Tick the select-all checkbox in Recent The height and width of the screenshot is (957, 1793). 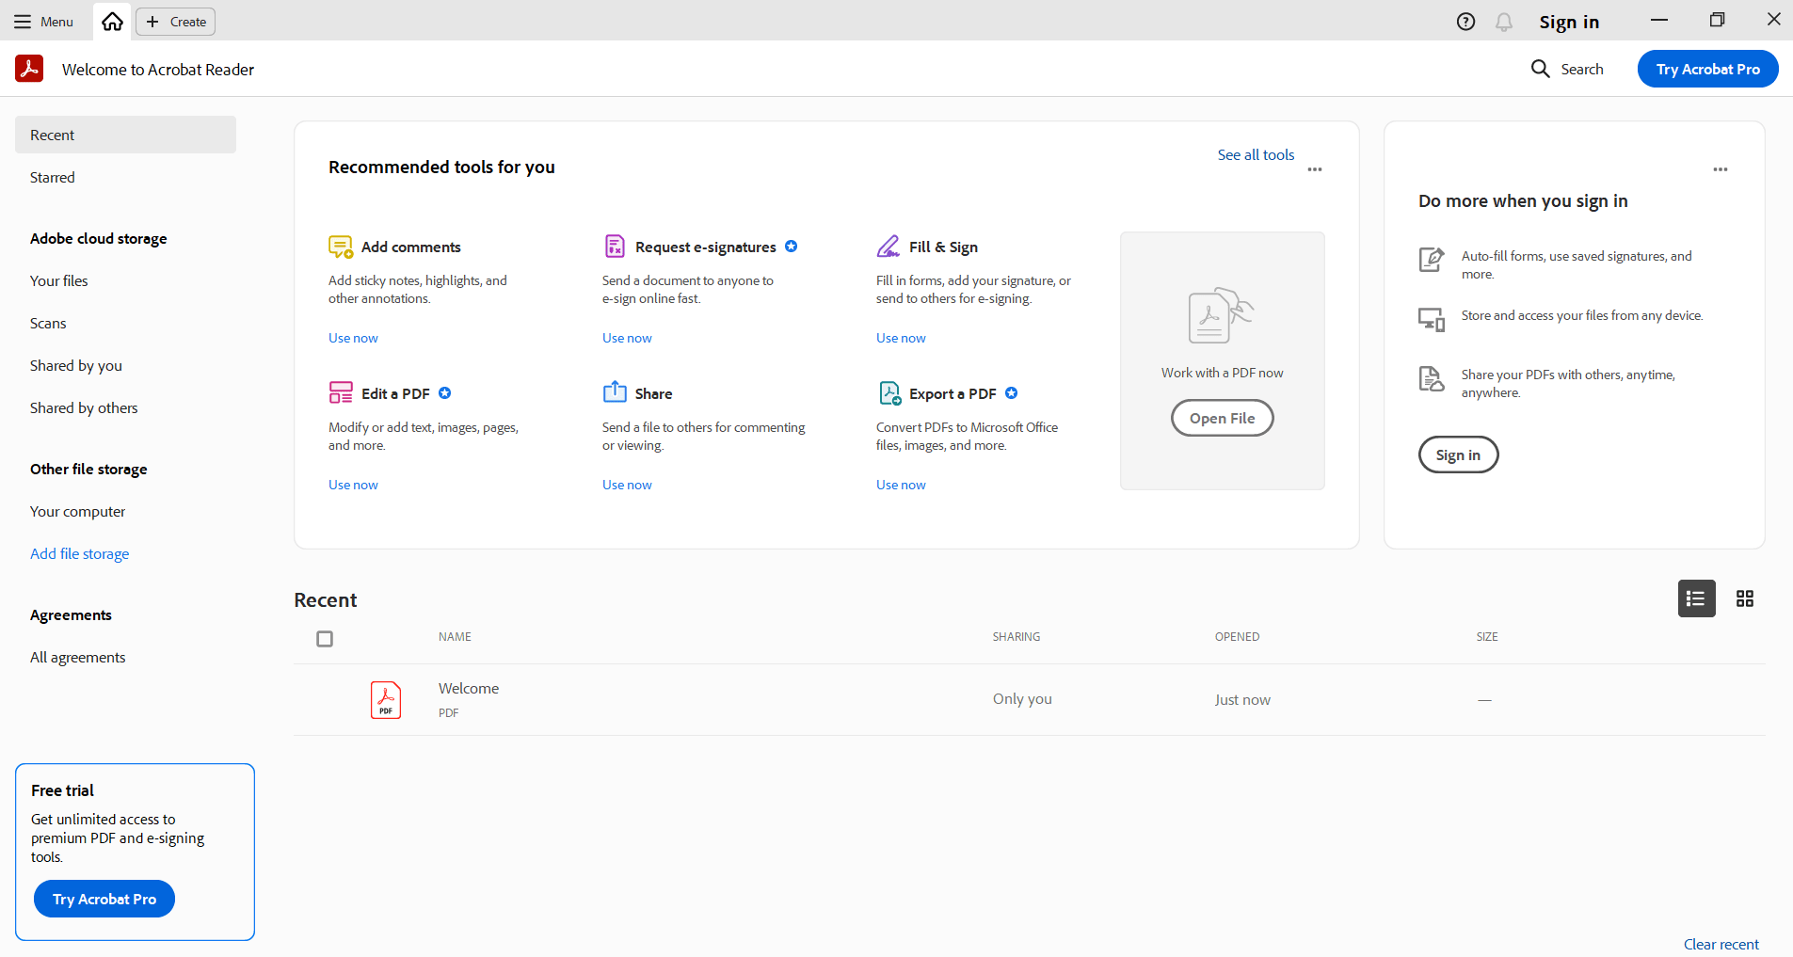tap(325, 639)
